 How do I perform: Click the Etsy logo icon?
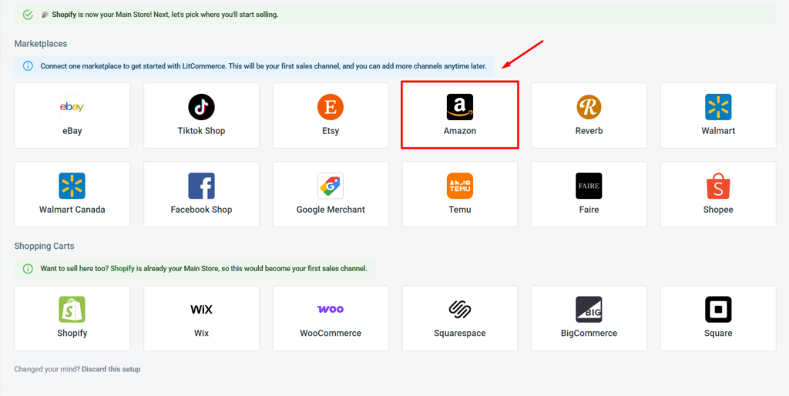point(331,106)
